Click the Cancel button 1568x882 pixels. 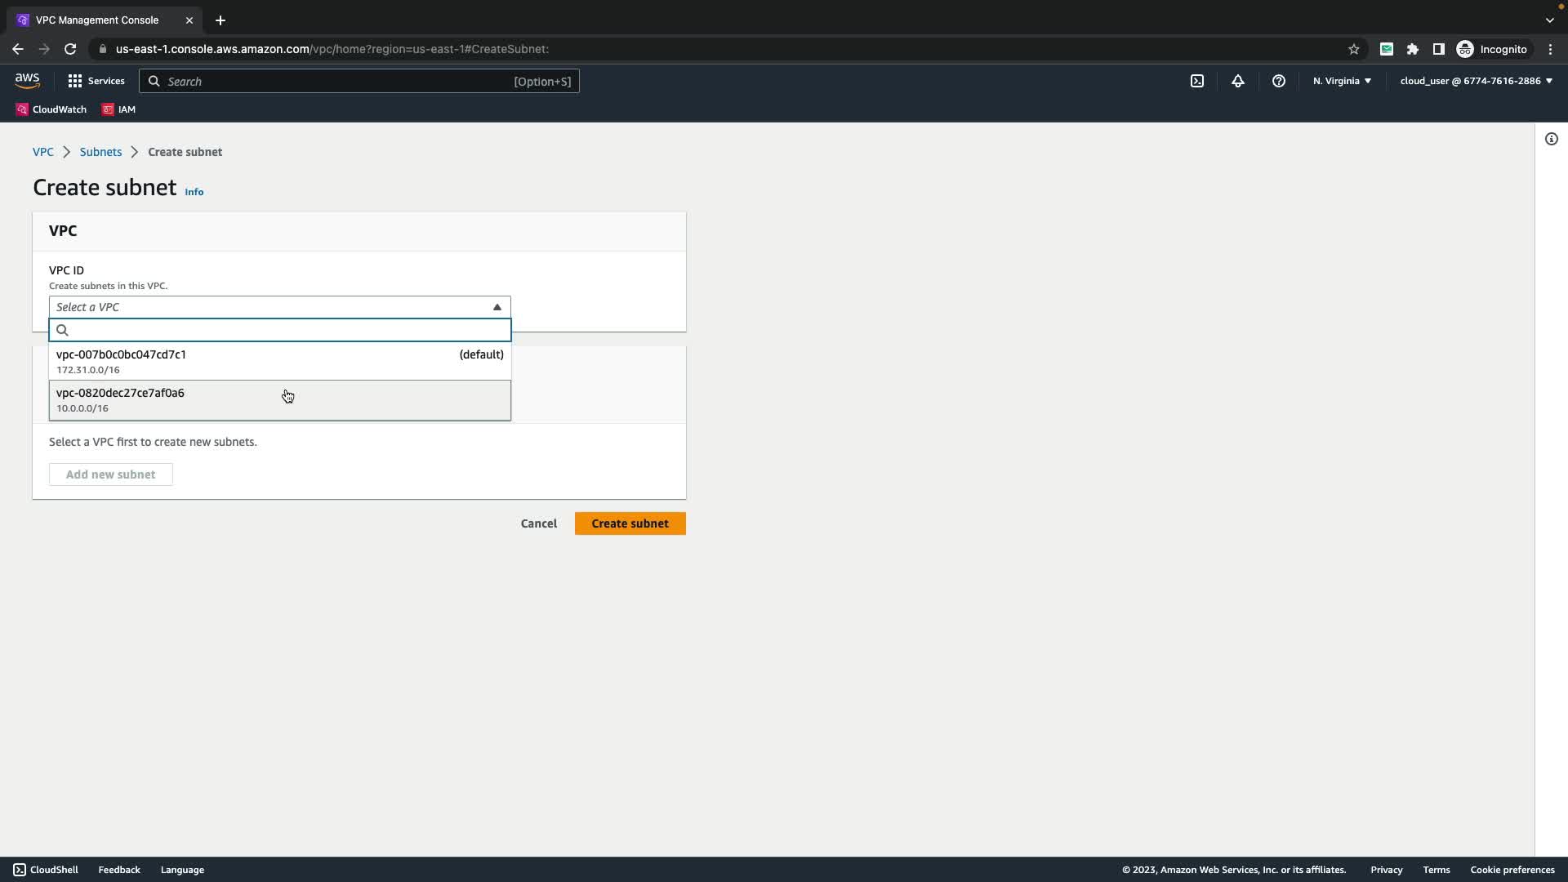pos(538,523)
